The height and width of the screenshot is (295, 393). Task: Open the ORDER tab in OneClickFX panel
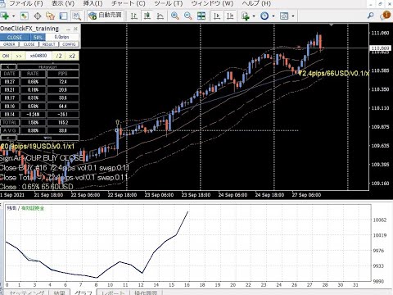click(9, 44)
